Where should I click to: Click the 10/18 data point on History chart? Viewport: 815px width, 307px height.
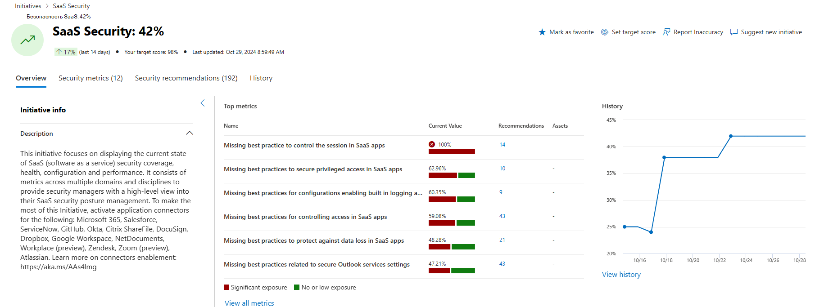[x=664, y=157]
